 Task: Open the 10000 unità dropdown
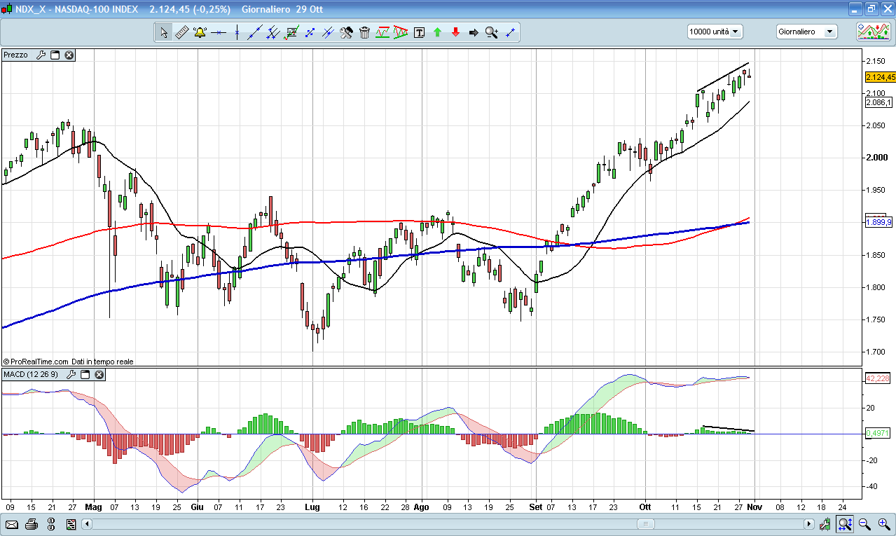click(x=715, y=32)
